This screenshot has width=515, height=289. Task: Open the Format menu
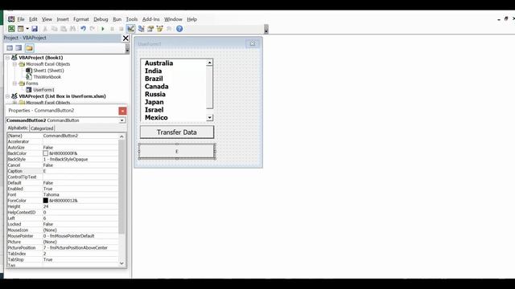[x=80, y=19]
